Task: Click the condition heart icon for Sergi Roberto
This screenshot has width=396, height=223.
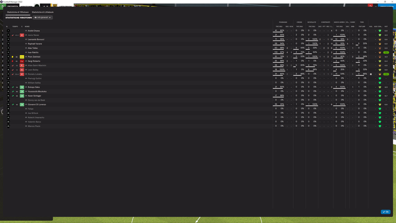Action: click(x=380, y=61)
